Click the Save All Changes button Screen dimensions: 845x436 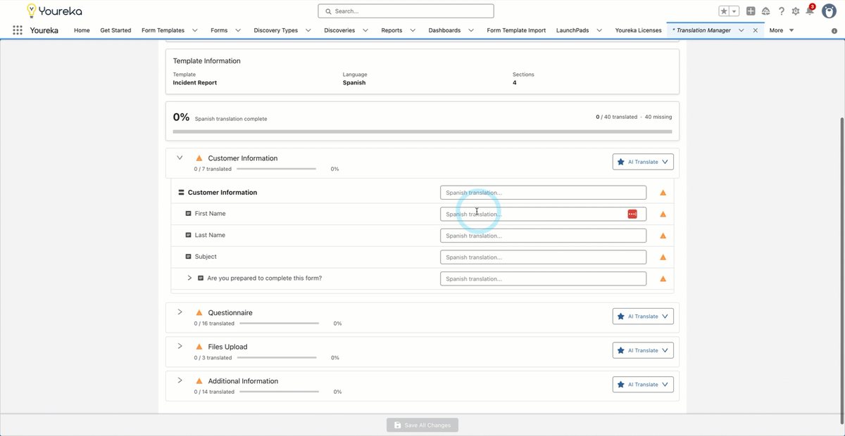423,425
